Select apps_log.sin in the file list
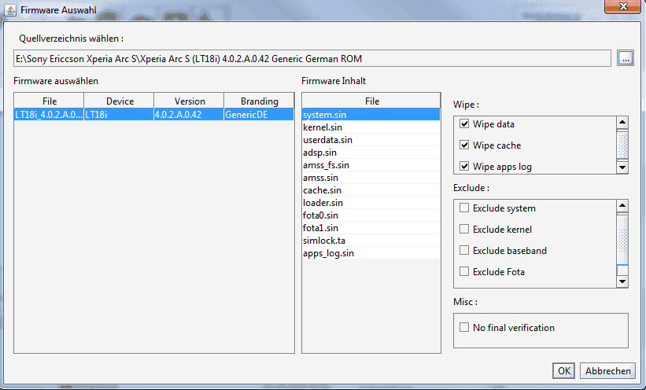This screenshot has height=390, width=646. (x=371, y=253)
